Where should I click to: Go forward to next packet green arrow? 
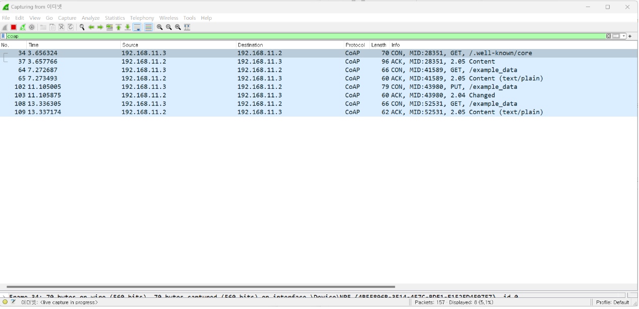coord(100,27)
